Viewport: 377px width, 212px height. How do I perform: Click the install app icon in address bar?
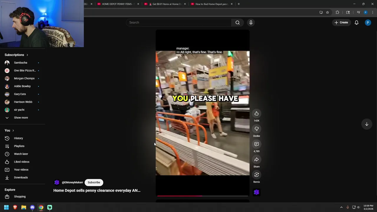pyautogui.click(x=321, y=12)
